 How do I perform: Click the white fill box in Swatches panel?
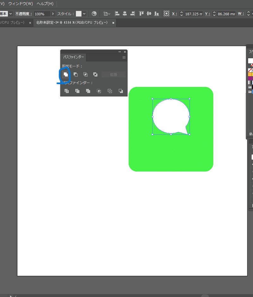[250, 61]
